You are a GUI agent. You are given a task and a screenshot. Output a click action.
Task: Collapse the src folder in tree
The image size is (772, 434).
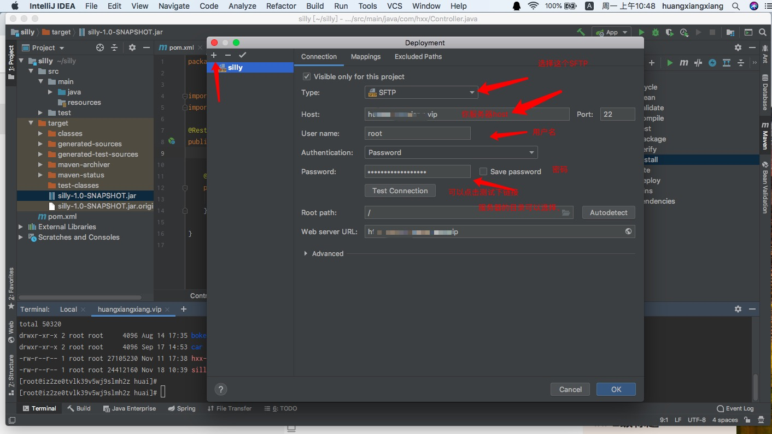click(x=31, y=72)
